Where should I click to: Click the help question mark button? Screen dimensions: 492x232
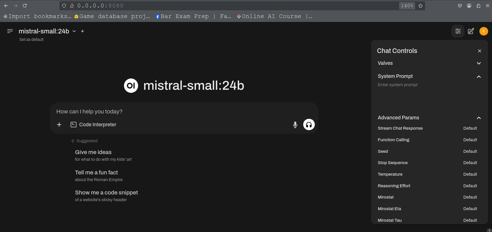[x=489, y=230]
